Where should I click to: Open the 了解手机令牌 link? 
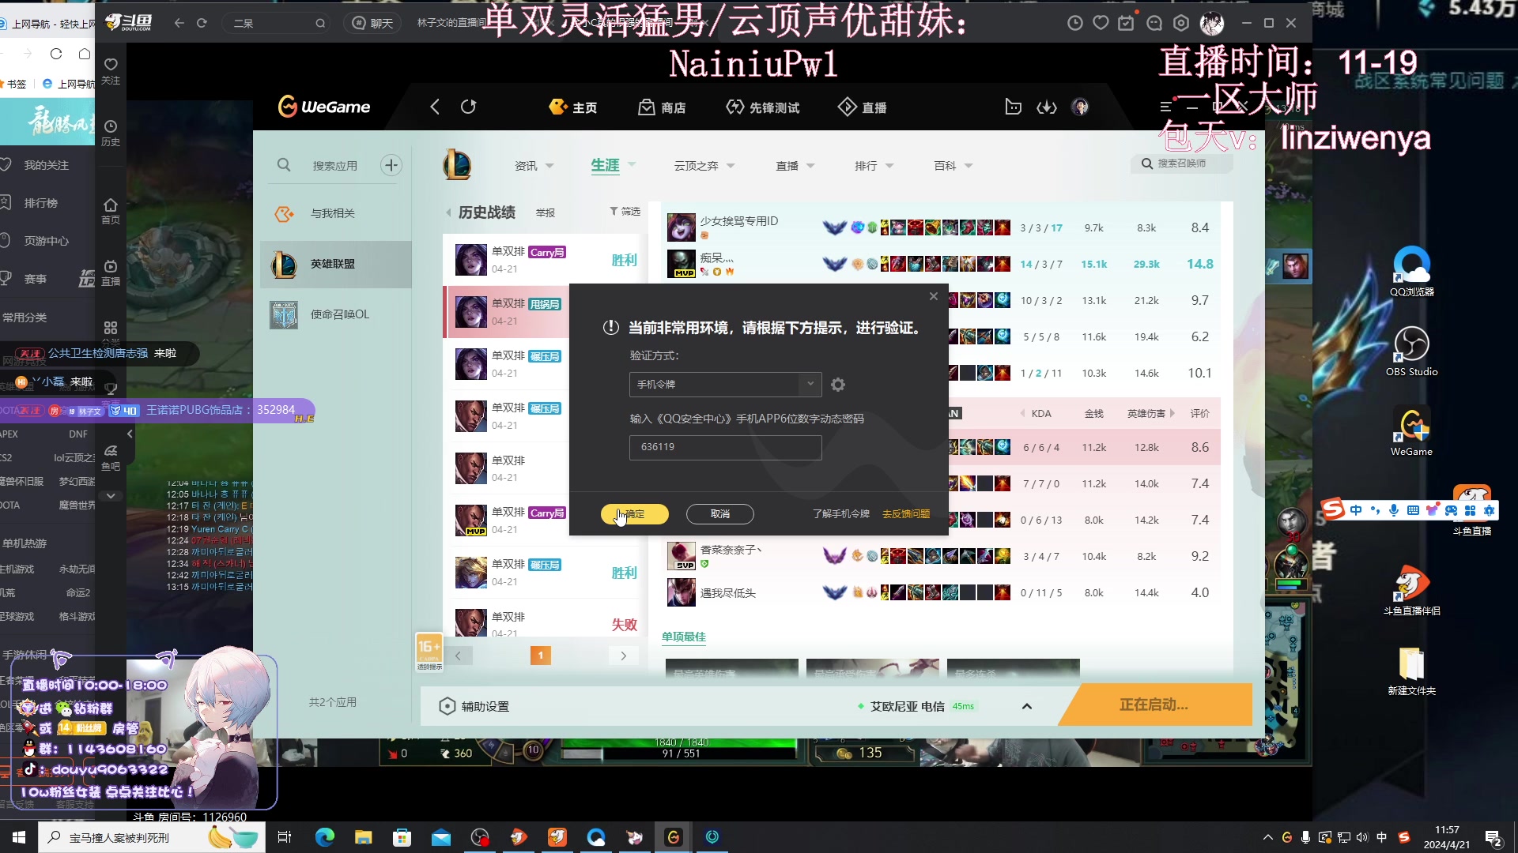pyautogui.click(x=841, y=514)
